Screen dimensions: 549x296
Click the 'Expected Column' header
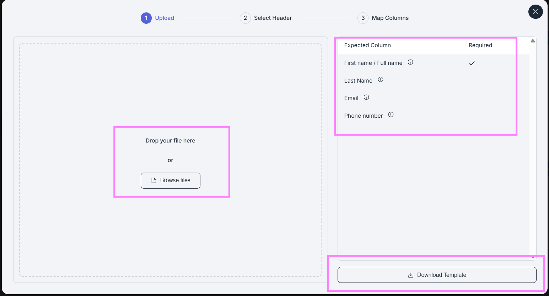point(367,45)
